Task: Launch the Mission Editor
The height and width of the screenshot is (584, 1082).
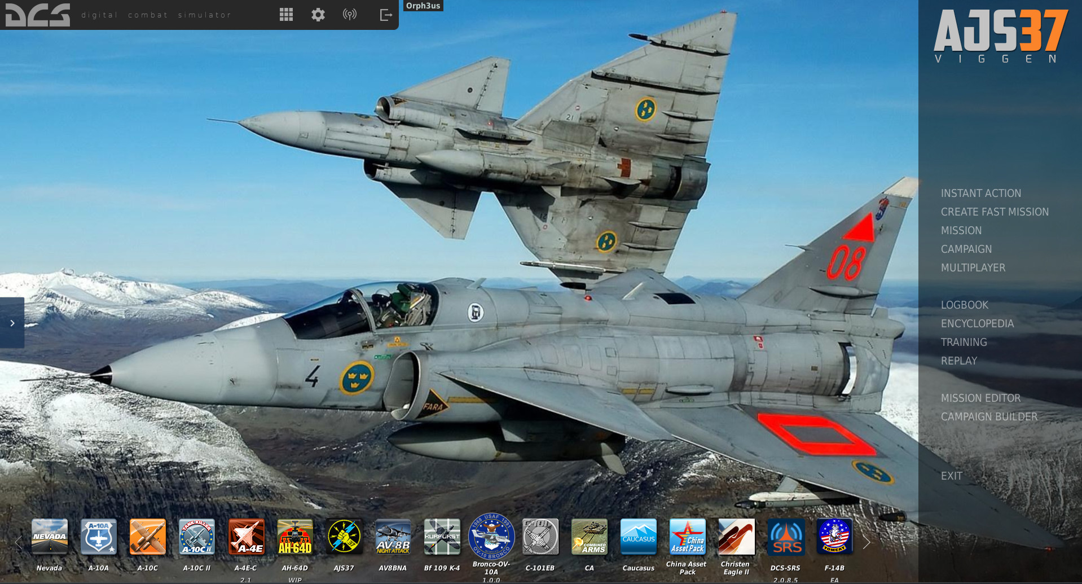Action: [980, 398]
